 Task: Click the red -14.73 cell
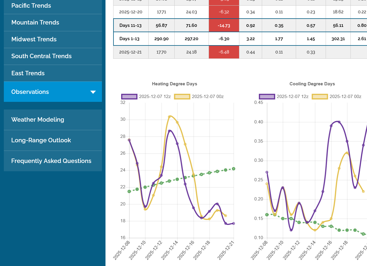pos(224,25)
